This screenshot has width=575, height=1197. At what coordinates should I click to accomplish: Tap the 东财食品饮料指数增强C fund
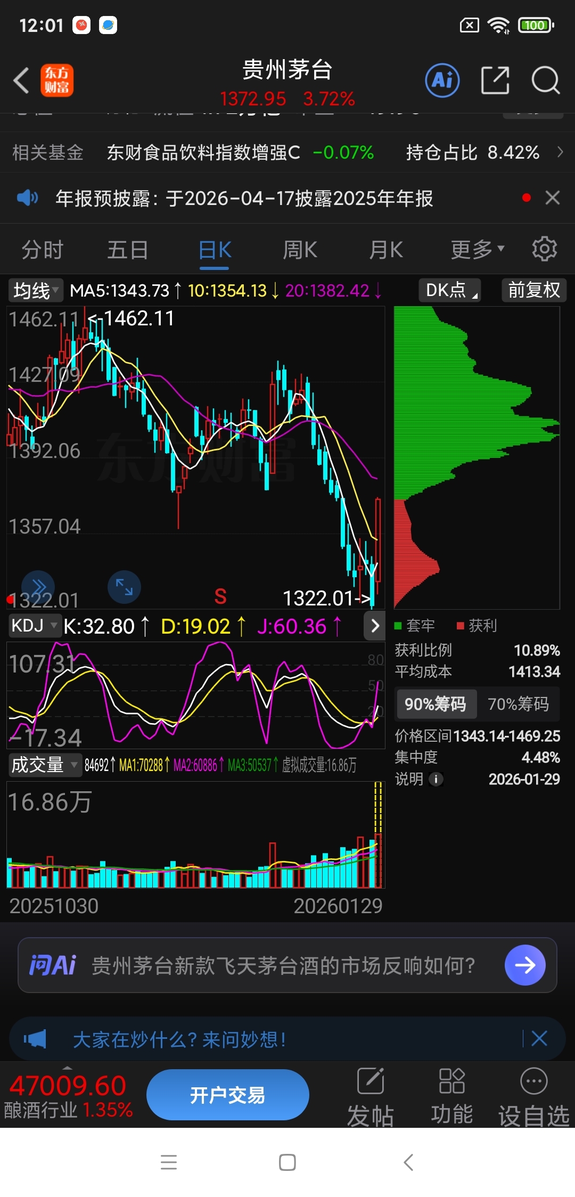coord(203,153)
